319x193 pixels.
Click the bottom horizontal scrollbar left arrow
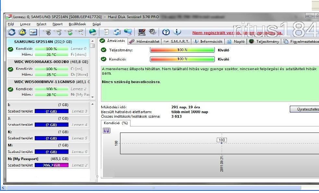(x=3, y=188)
